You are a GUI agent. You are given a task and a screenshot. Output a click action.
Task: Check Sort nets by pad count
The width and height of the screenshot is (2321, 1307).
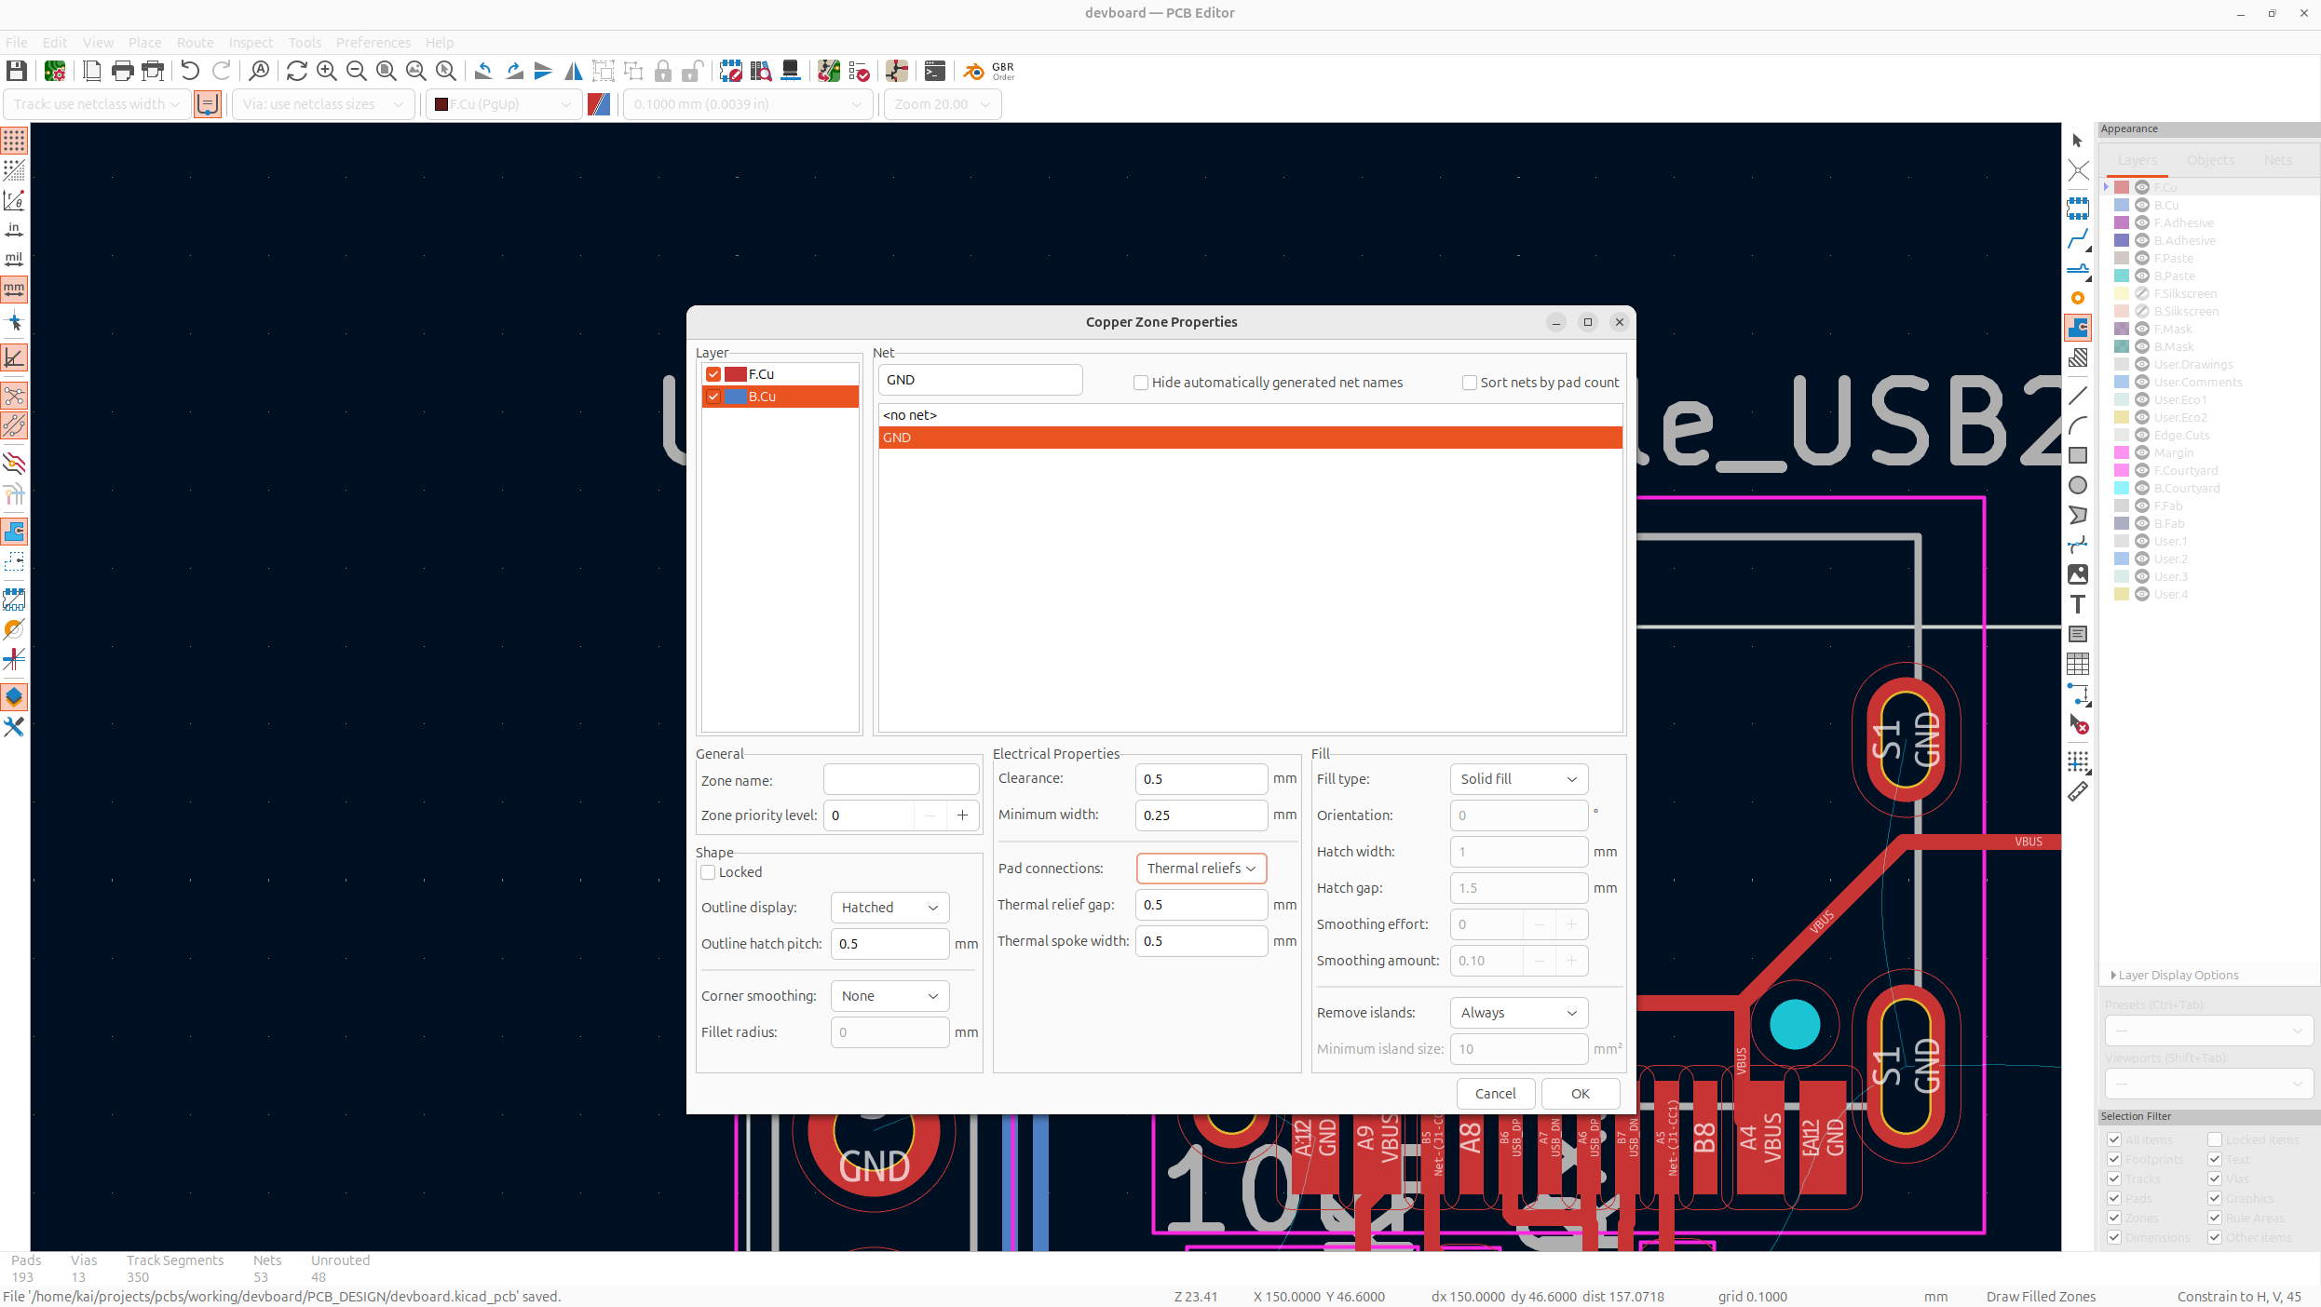pyautogui.click(x=1470, y=383)
